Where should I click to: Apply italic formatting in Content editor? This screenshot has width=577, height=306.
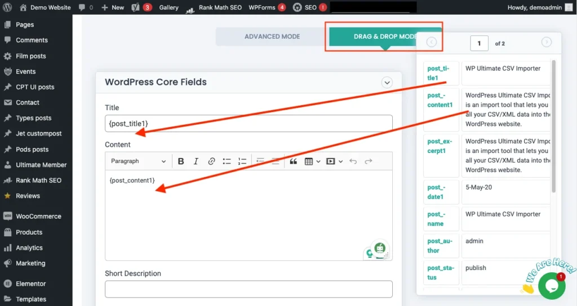(x=196, y=161)
